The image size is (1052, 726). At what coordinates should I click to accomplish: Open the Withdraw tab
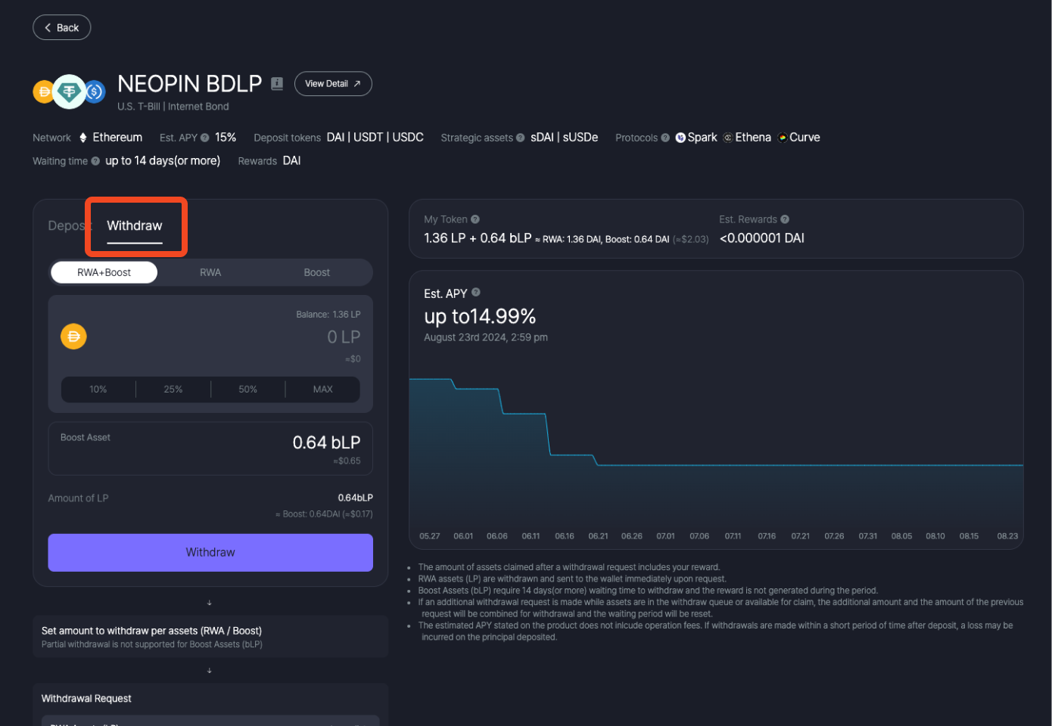135,226
